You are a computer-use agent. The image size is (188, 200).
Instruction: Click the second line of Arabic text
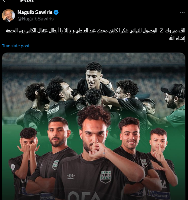(x=177, y=38)
